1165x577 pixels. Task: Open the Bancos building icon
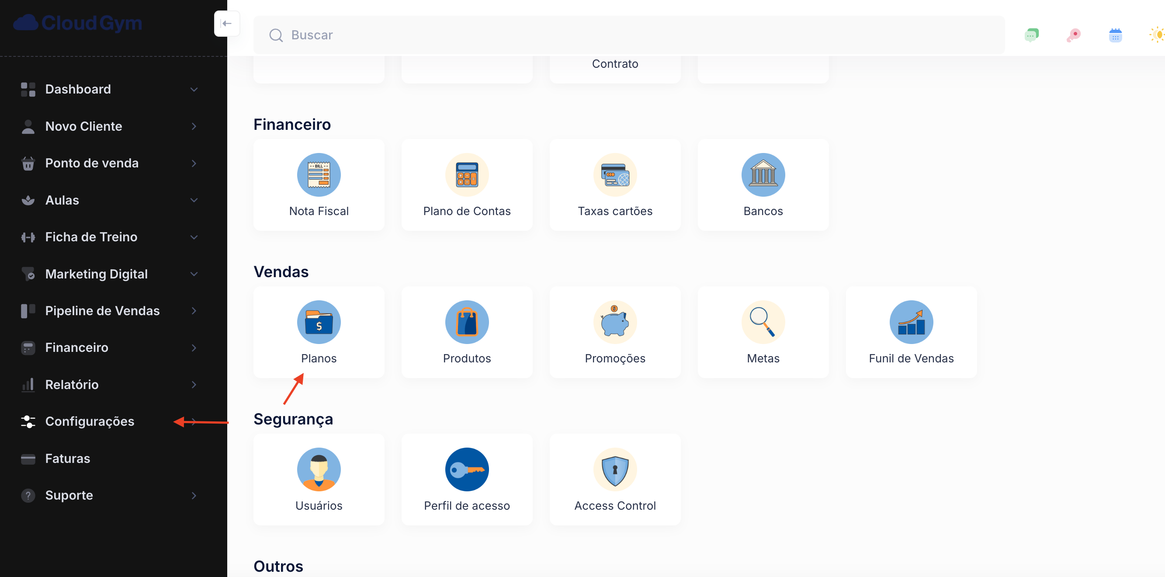pos(763,175)
